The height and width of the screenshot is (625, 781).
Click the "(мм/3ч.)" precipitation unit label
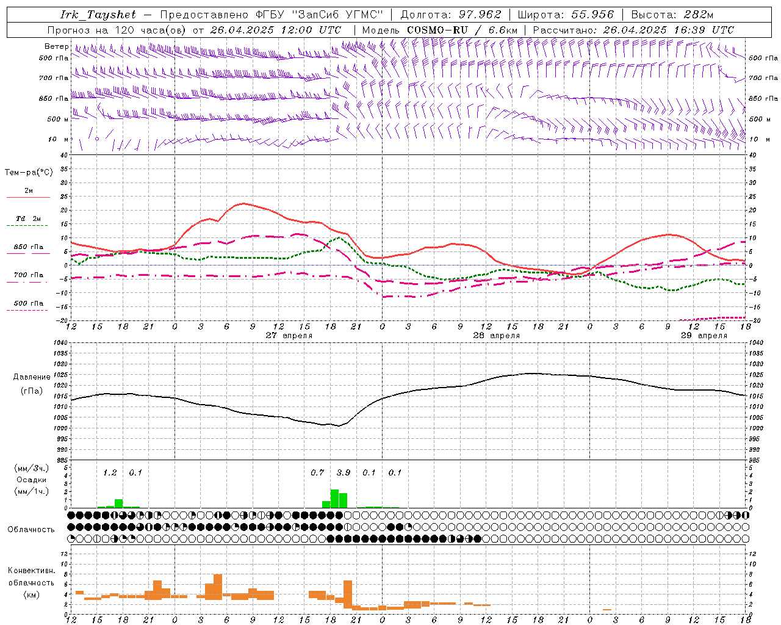(32, 469)
